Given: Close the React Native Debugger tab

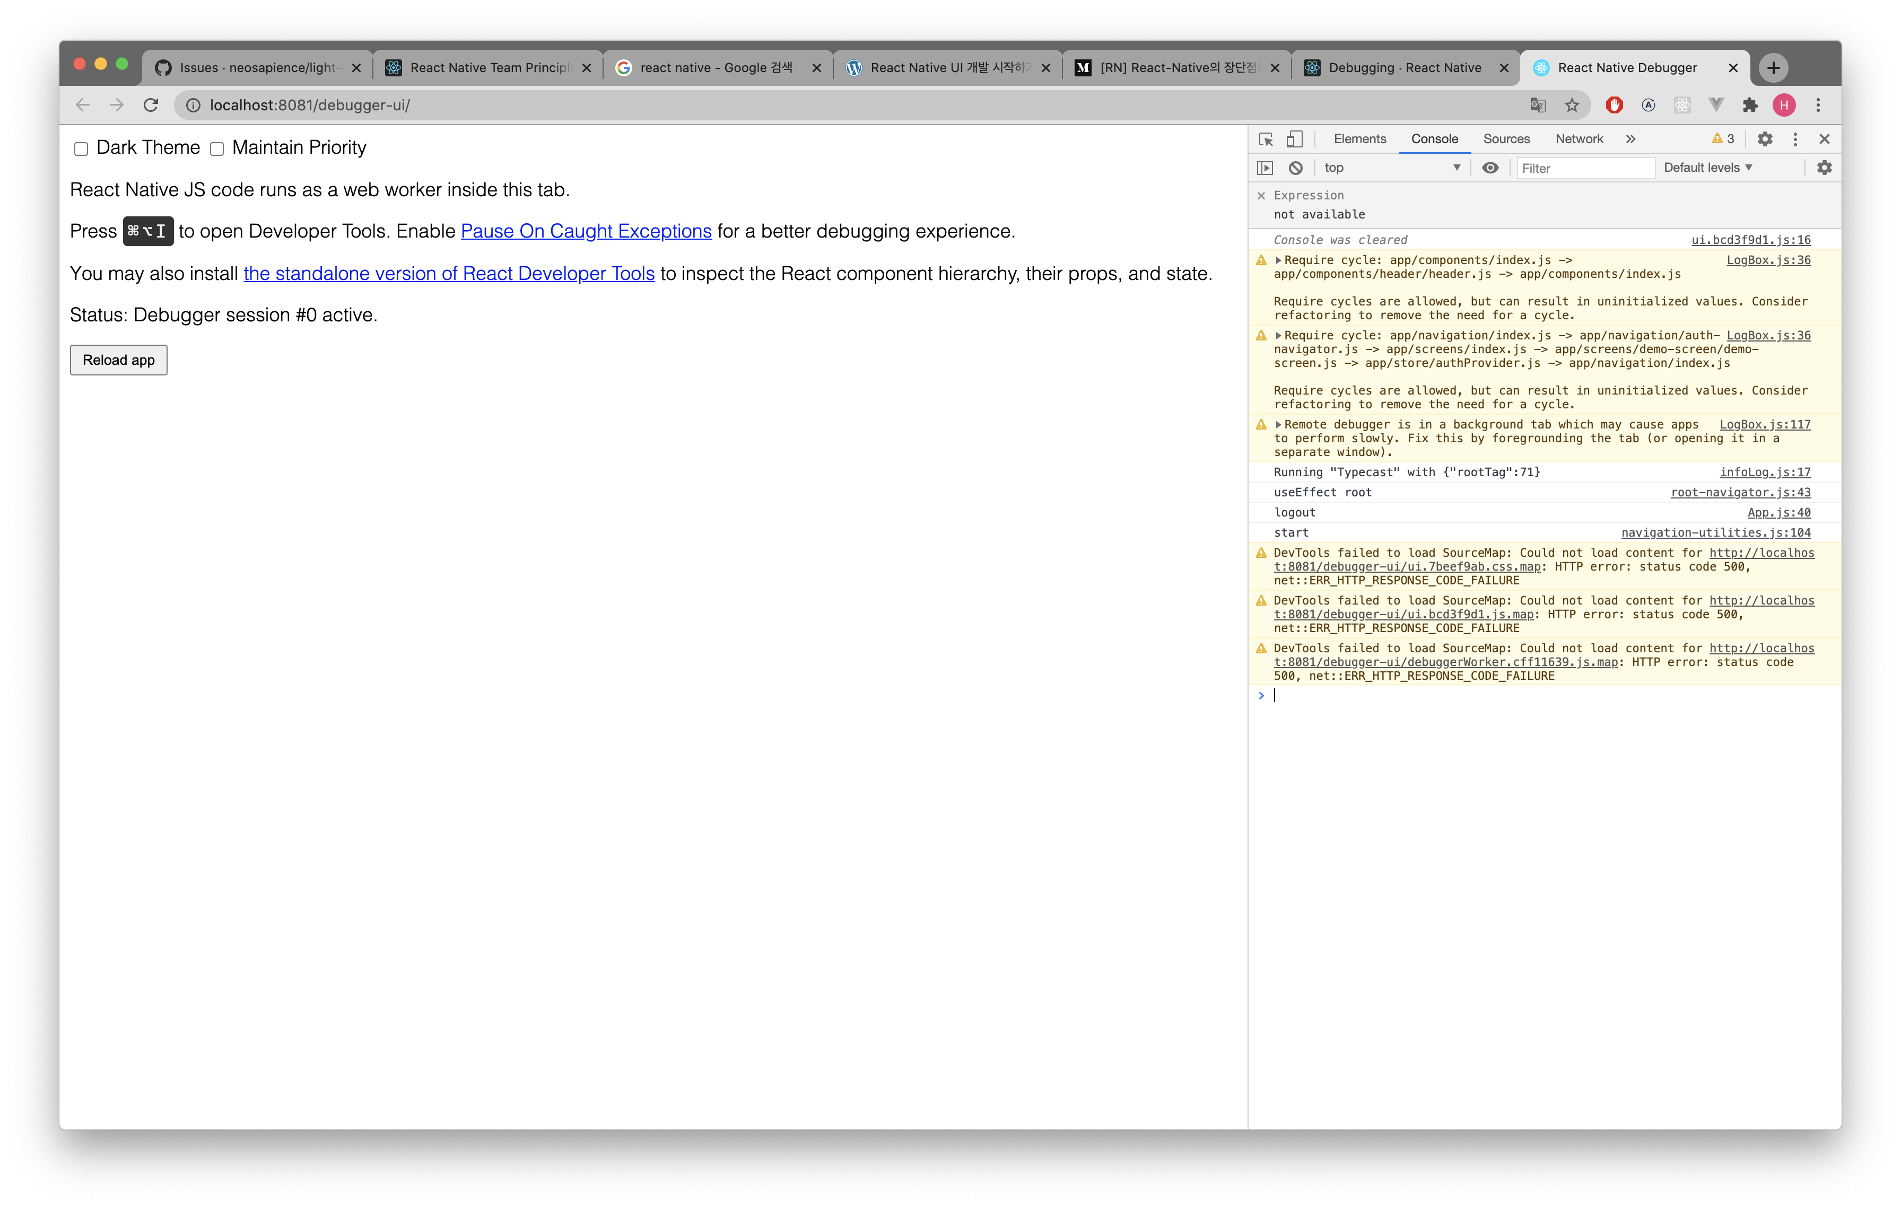Looking at the screenshot, I should [x=1733, y=68].
